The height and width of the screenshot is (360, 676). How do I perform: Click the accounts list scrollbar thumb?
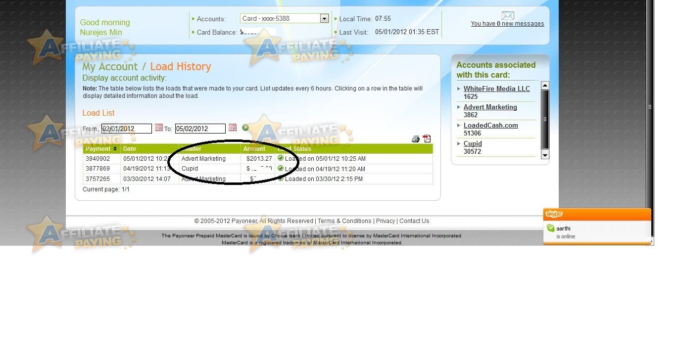click(545, 119)
